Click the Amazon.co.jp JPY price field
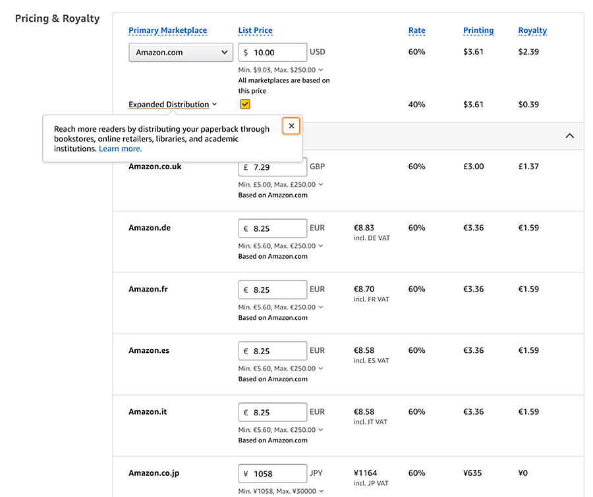 [273, 473]
